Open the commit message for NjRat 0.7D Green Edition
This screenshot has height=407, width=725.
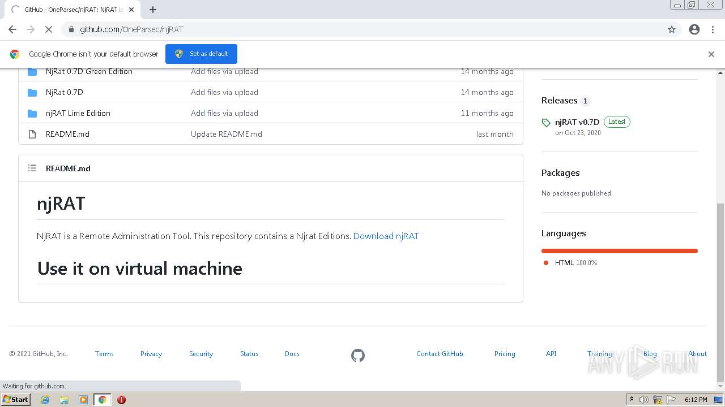click(x=224, y=71)
